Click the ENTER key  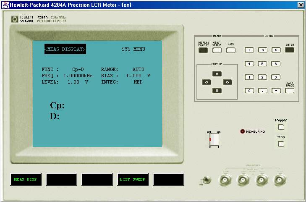click(x=290, y=50)
